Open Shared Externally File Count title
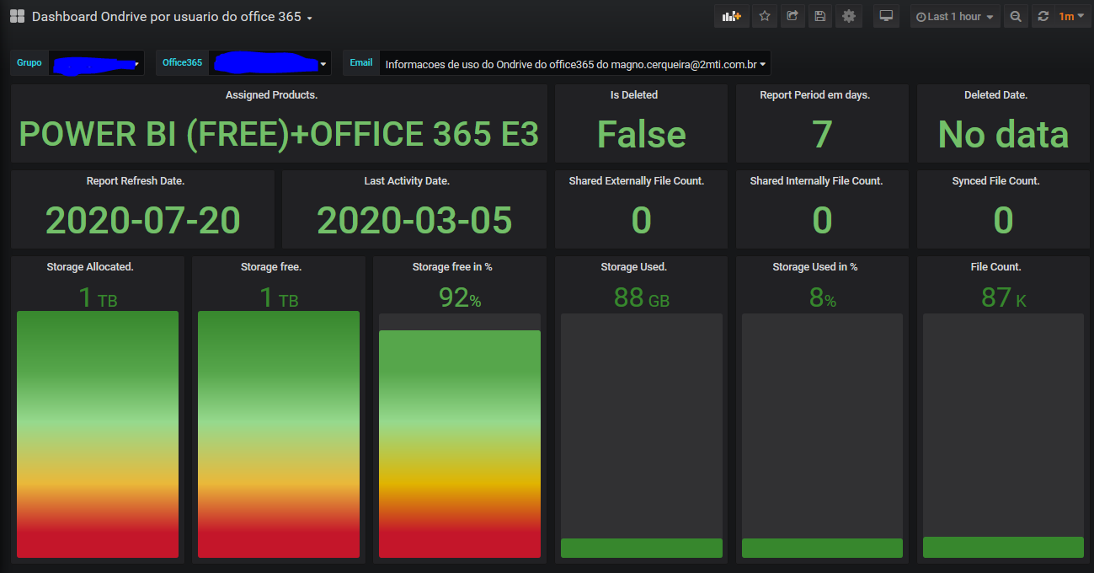Image resolution: width=1094 pixels, height=573 pixels. coord(637,181)
